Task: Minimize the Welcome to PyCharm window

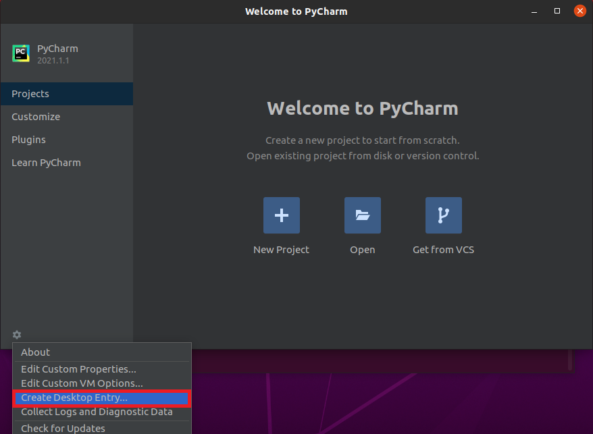Action: pyautogui.click(x=535, y=11)
